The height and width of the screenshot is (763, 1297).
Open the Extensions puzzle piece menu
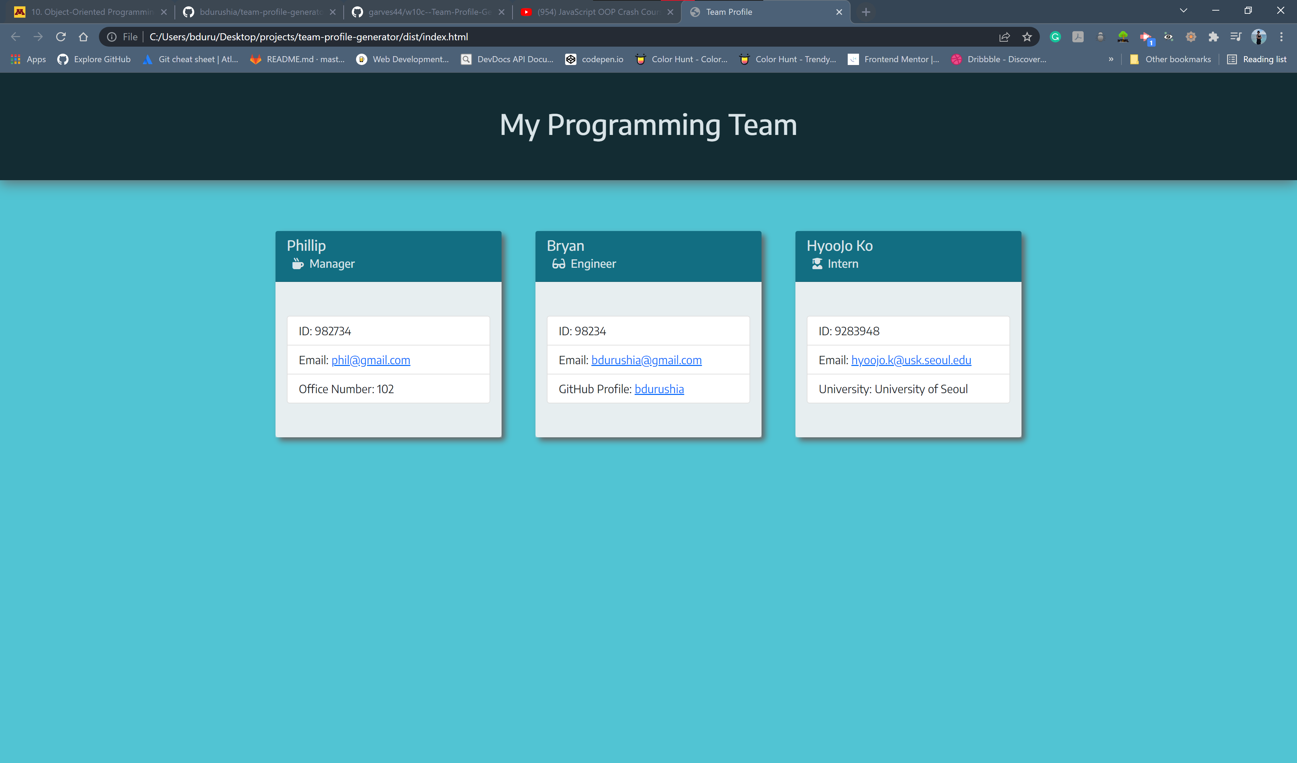pos(1214,36)
